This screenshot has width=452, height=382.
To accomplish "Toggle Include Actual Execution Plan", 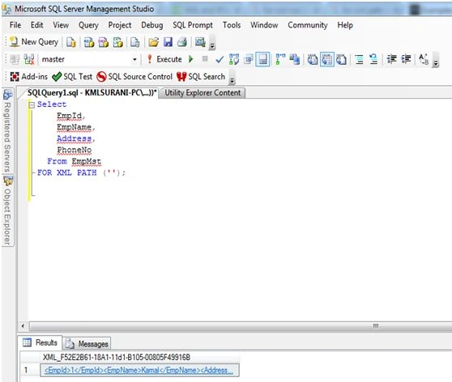I will coord(280,60).
